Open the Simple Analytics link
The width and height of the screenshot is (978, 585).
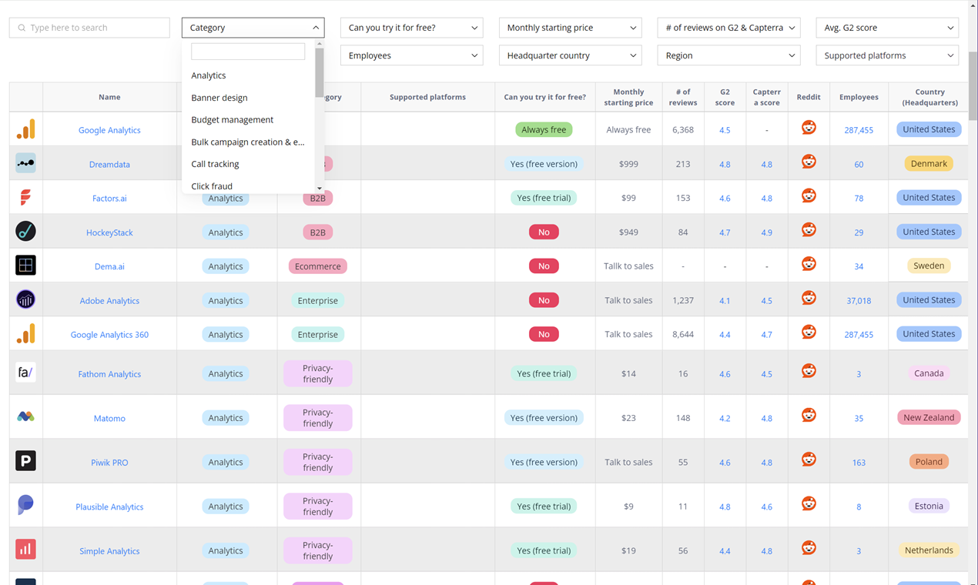coord(109,551)
